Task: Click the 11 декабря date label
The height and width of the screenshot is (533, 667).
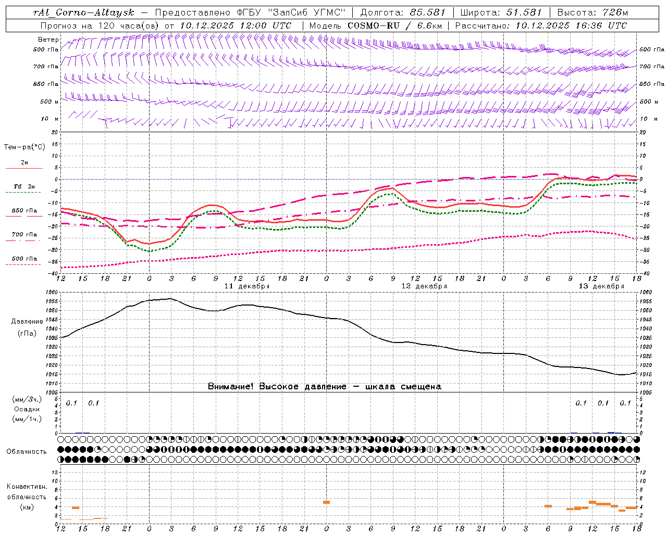Action: click(x=247, y=286)
